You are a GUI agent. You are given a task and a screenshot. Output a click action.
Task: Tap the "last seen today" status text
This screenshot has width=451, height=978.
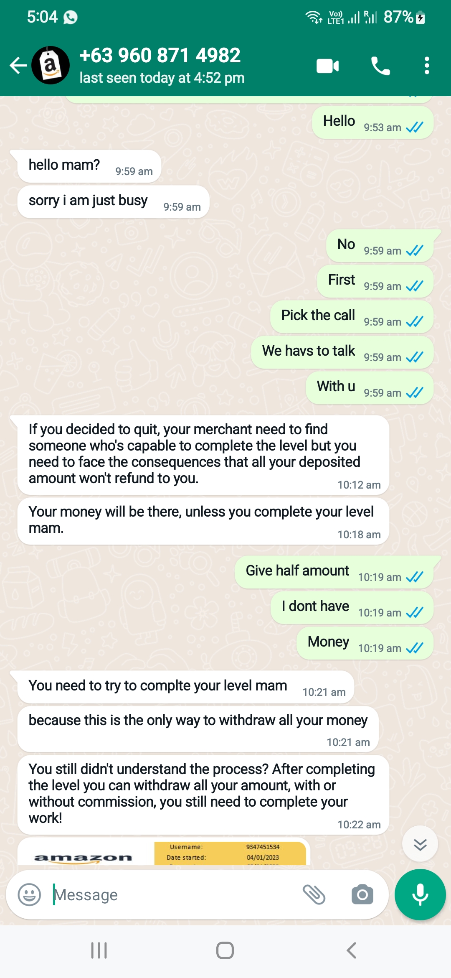(x=162, y=78)
